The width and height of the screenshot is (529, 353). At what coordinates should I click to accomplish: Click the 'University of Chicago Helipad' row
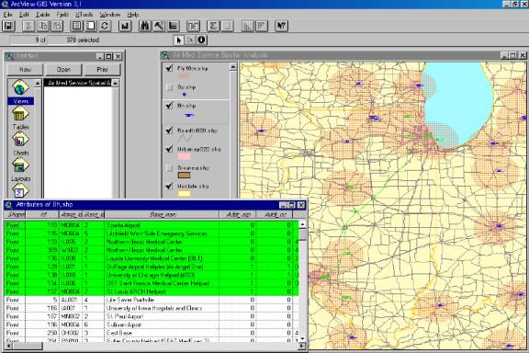152,275
